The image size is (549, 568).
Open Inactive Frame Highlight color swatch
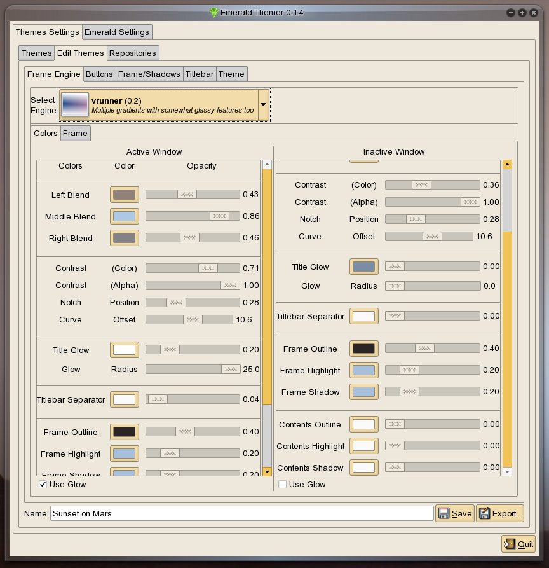(363, 370)
